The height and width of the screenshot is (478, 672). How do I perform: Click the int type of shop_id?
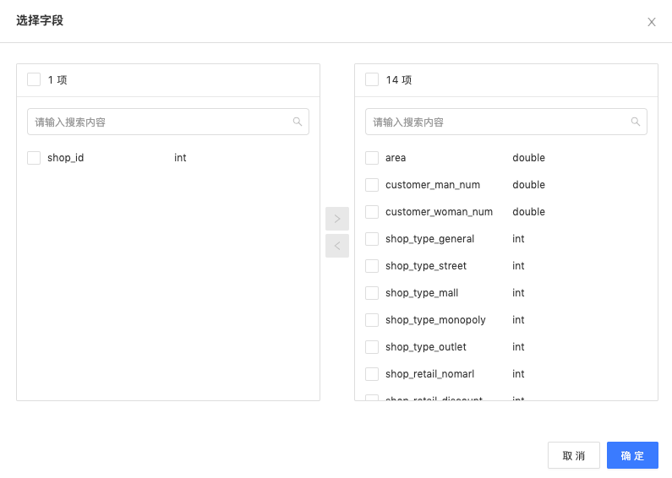pos(180,158)
